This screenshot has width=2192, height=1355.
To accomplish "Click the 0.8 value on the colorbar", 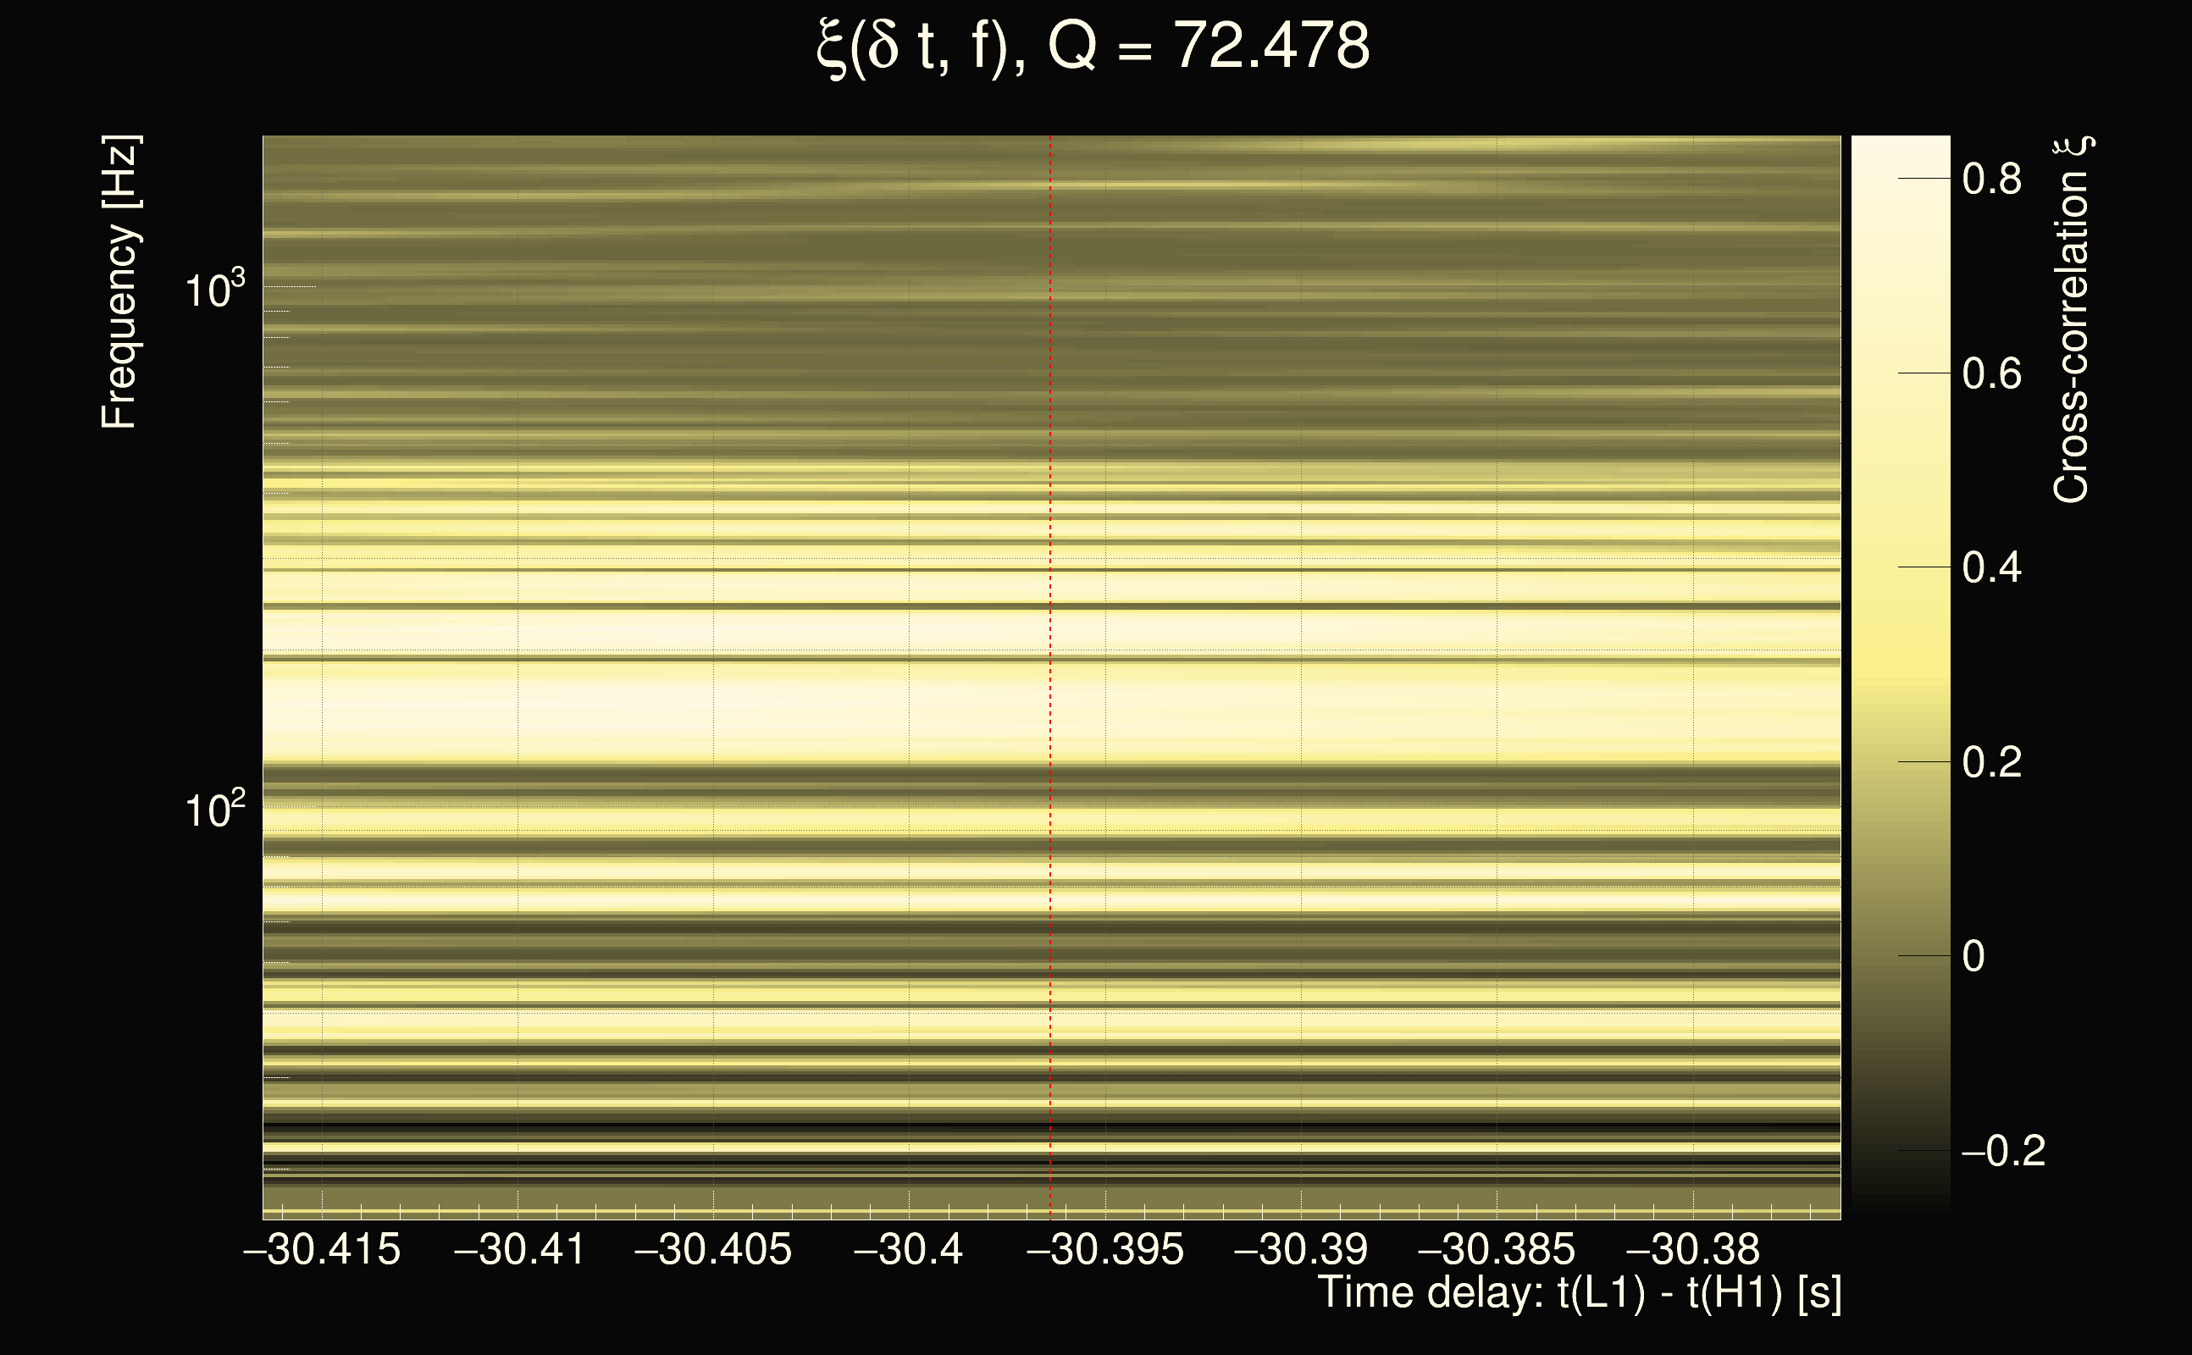I will pos(1991,180).
